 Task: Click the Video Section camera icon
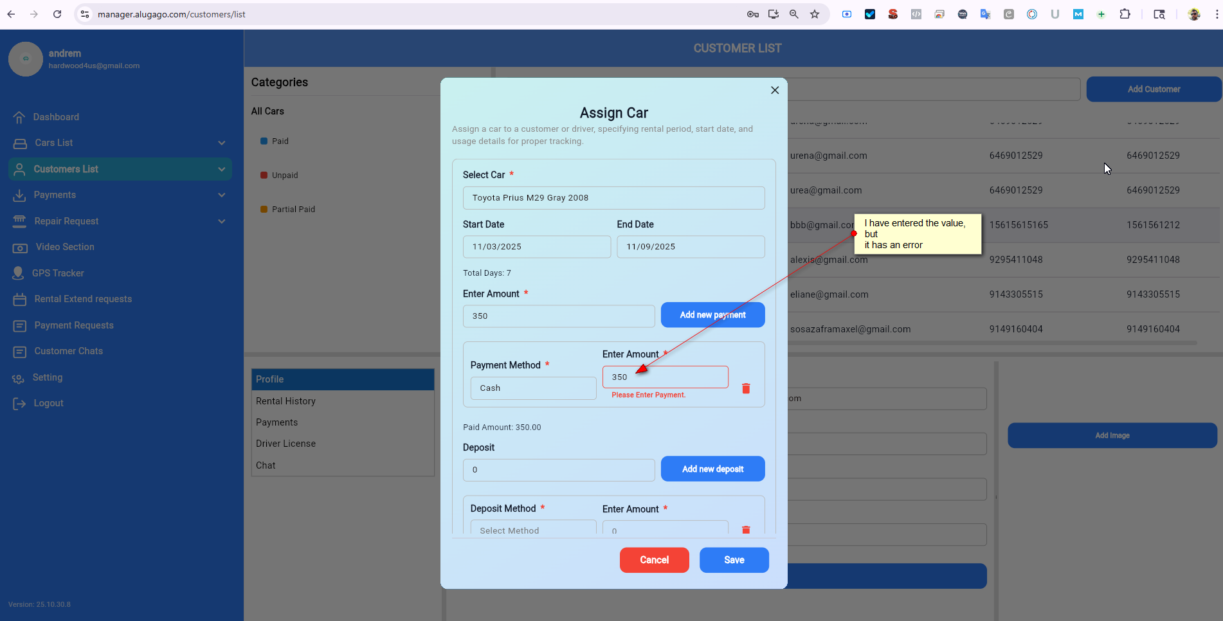coord(20,248)
